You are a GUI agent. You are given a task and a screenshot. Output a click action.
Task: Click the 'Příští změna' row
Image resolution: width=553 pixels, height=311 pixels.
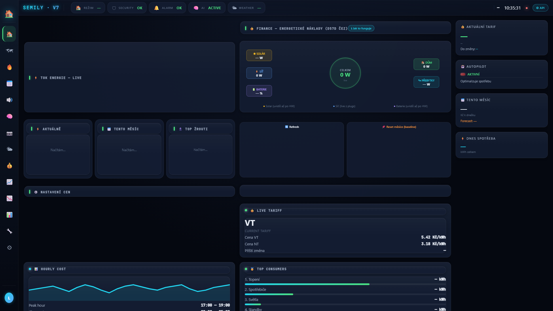tap(345, 251)
